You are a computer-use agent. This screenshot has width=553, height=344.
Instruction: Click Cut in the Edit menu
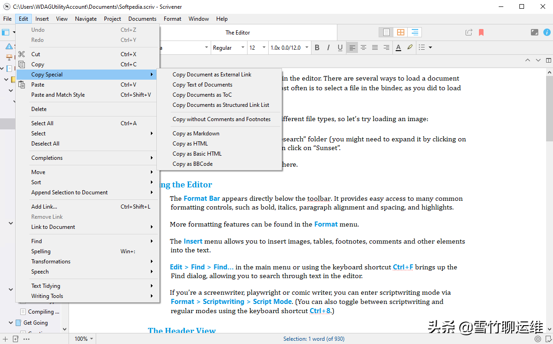point(87,54)
